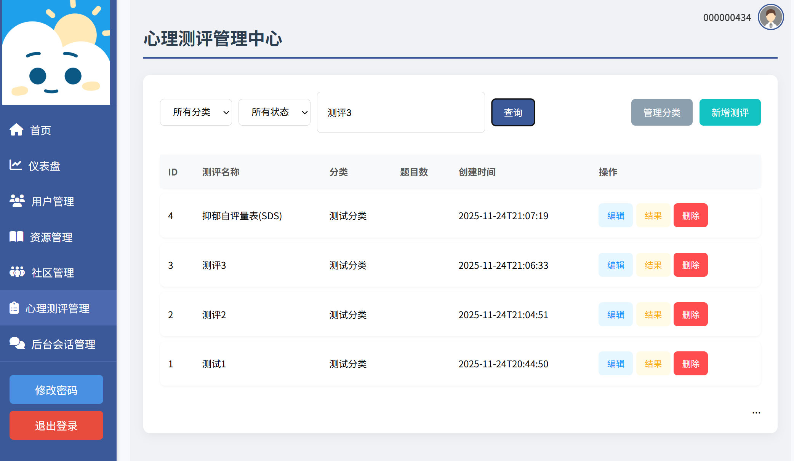The width and height of the screenshot is (794, 461).
Task: Expand the 所有状态 status dropdown
Action: (274, 112)
